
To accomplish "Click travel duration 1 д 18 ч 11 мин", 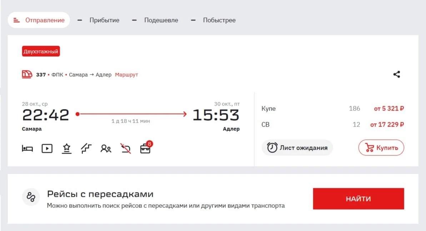I will point(131,121).
